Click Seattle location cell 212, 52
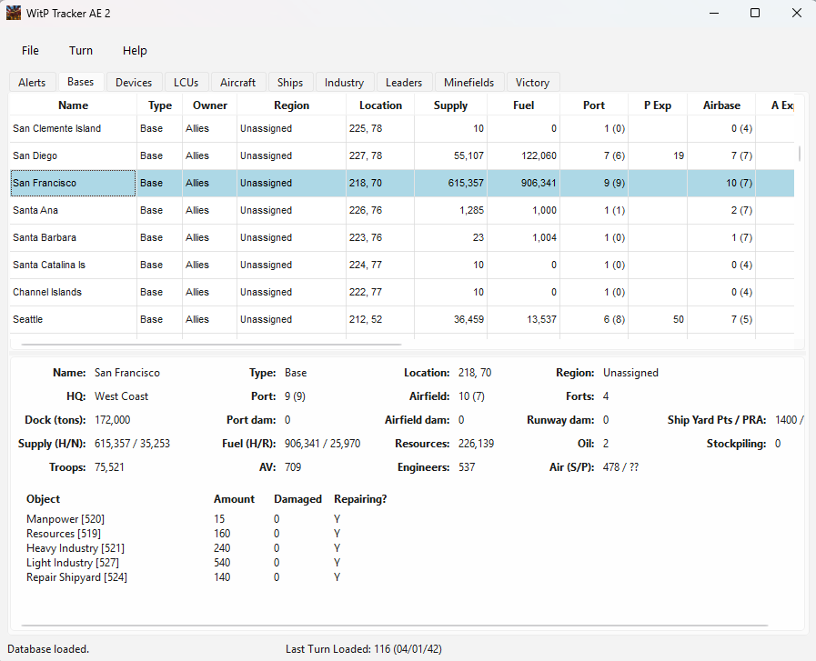Screen dimensions: 816x661 pyautogui.click(x=366, y=319)
